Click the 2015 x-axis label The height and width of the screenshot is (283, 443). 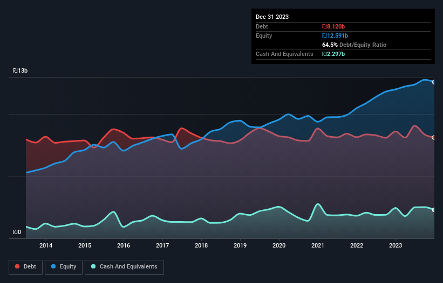[85, 245]
